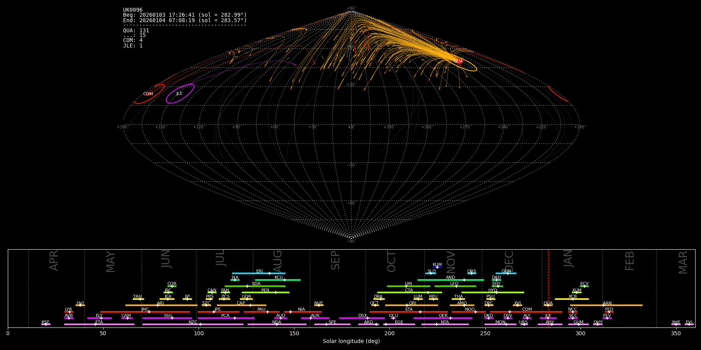Click the PER shower bar in timeline
The height and width of the screenshot is (350, 701).
point(265,292)
